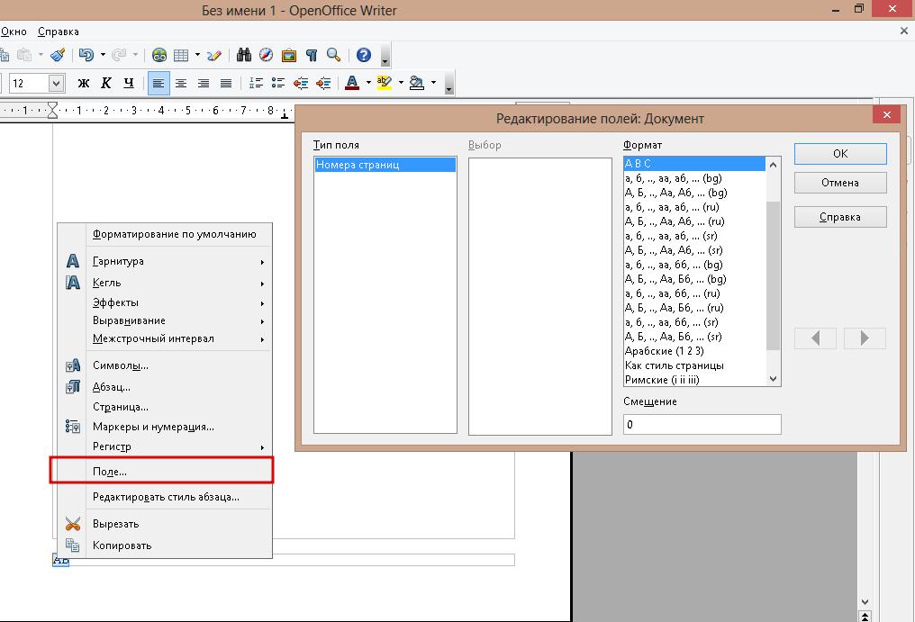The image size is (915, 622).
Task: Choose Поле... in context menu
Action: click(161, 471)
